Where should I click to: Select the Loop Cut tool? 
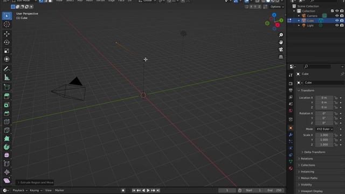pos(7,122)
